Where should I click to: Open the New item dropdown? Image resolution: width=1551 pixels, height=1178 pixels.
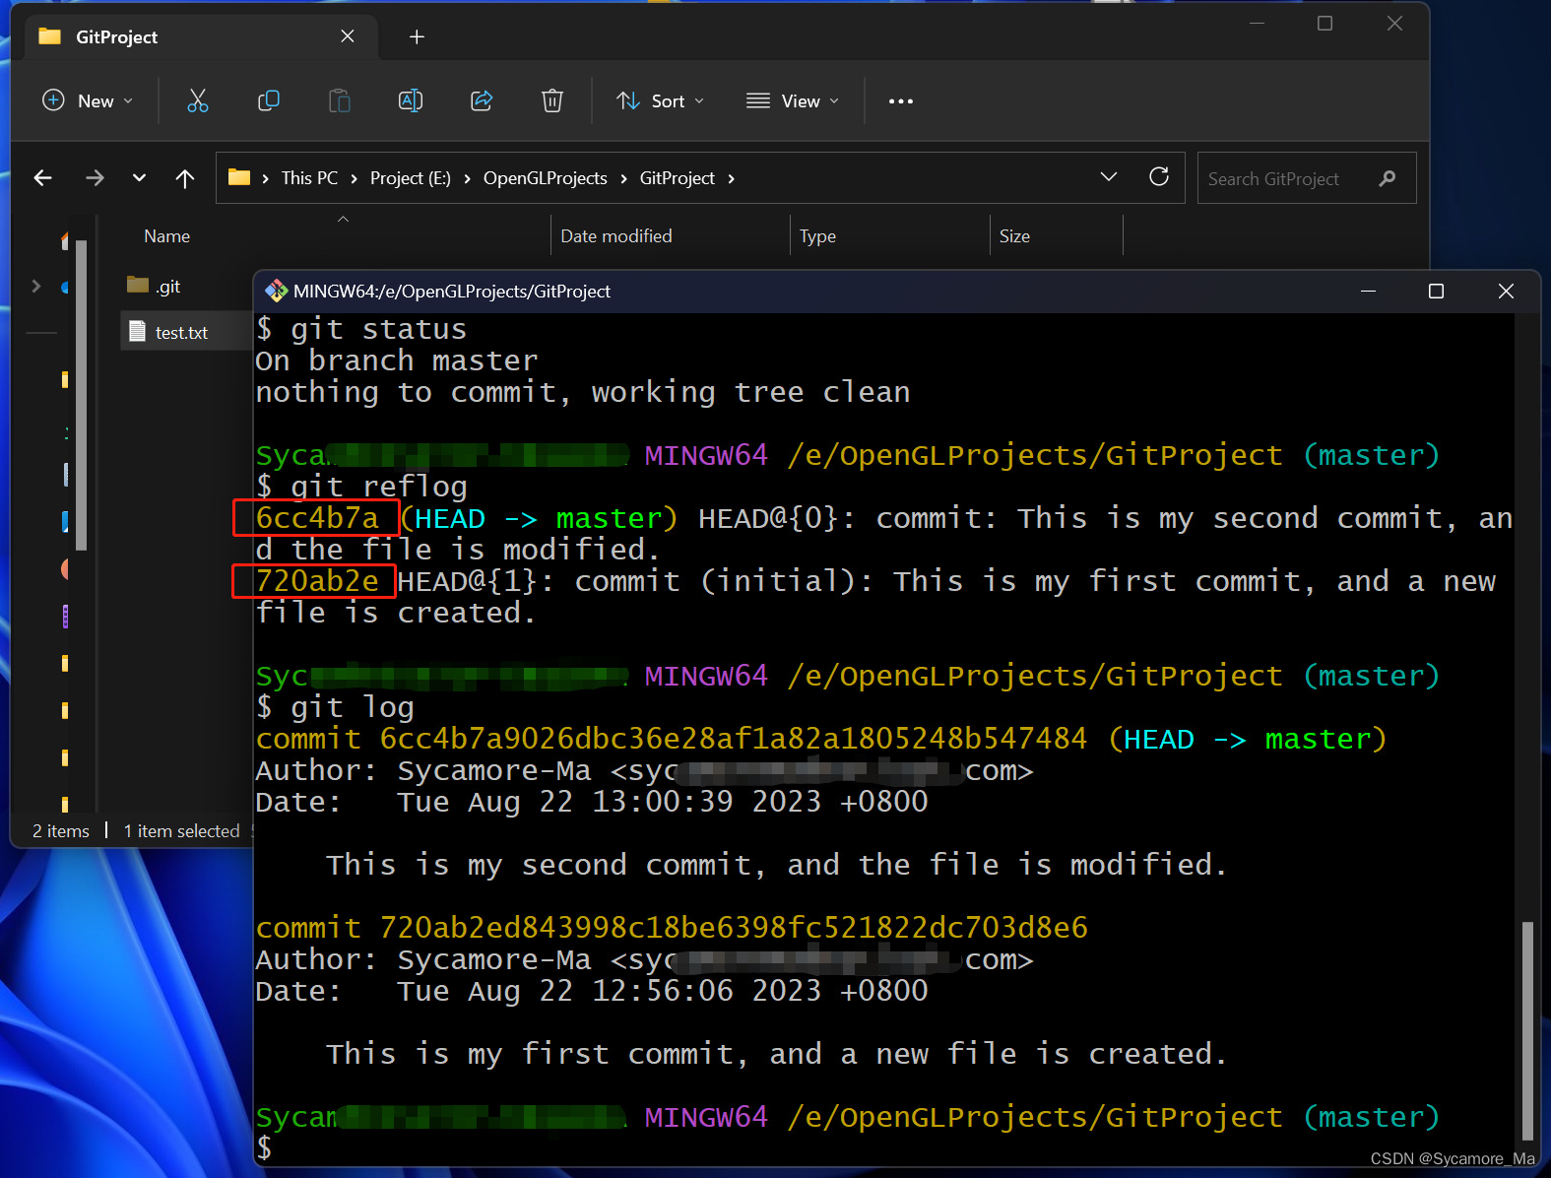[x=88, y=100]
